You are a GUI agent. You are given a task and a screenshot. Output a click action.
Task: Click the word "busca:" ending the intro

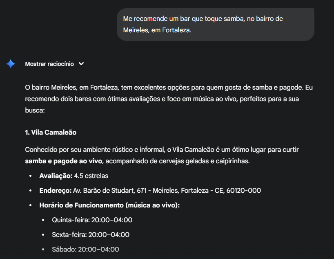35,110
